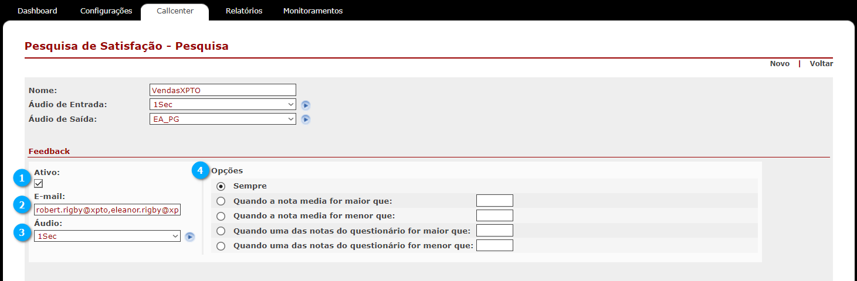Screen dimensions: 857x281
Task: Play the Áudio de Saída preview
Action: (x=306, y=119)
